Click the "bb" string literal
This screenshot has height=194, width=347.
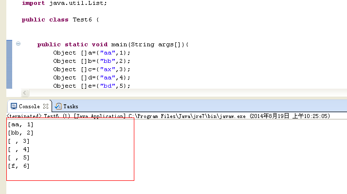click(x=108, y=61)
